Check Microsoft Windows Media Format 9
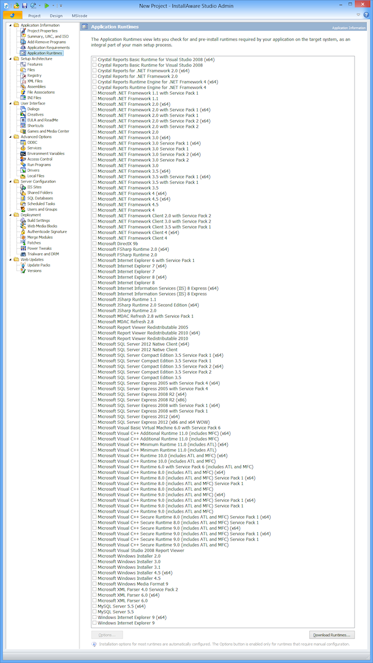 coord(95,584)
